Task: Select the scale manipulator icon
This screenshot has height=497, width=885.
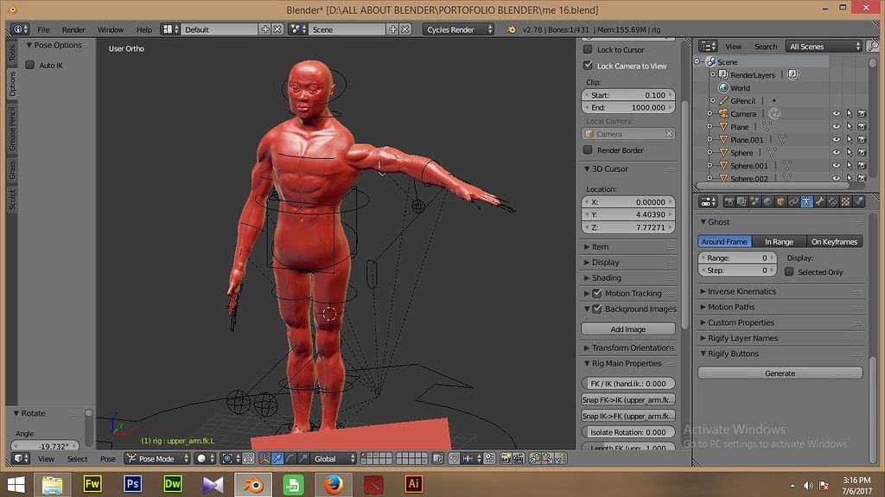Action: click(x=303, y=459)
